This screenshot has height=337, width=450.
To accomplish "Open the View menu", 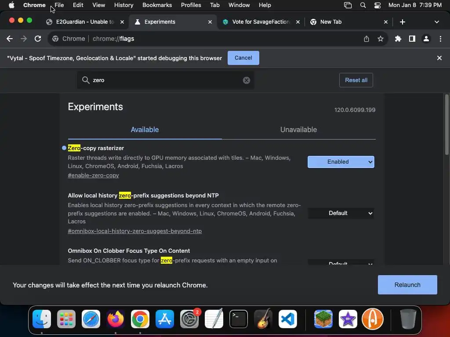I will pyautogui.click(x=99, y=5).
